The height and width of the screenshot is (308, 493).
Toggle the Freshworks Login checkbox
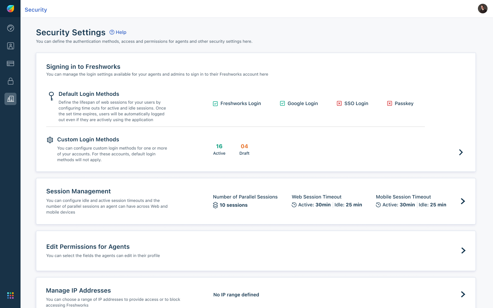click(x=215, y=104)
